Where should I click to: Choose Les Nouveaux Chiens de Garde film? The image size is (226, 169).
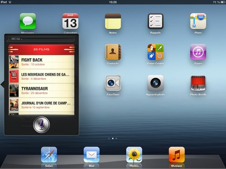pos(42,76)
